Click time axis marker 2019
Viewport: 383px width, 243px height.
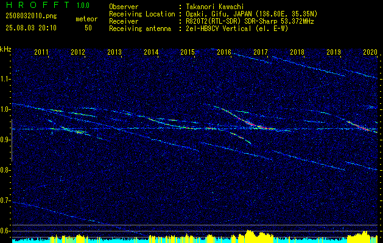(334, 52)
